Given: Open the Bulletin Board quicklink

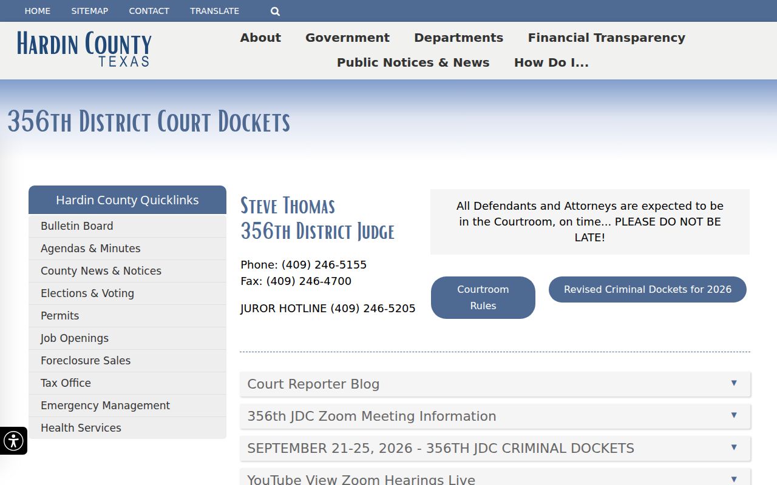Looking at the screenshot, I should 127,226.
